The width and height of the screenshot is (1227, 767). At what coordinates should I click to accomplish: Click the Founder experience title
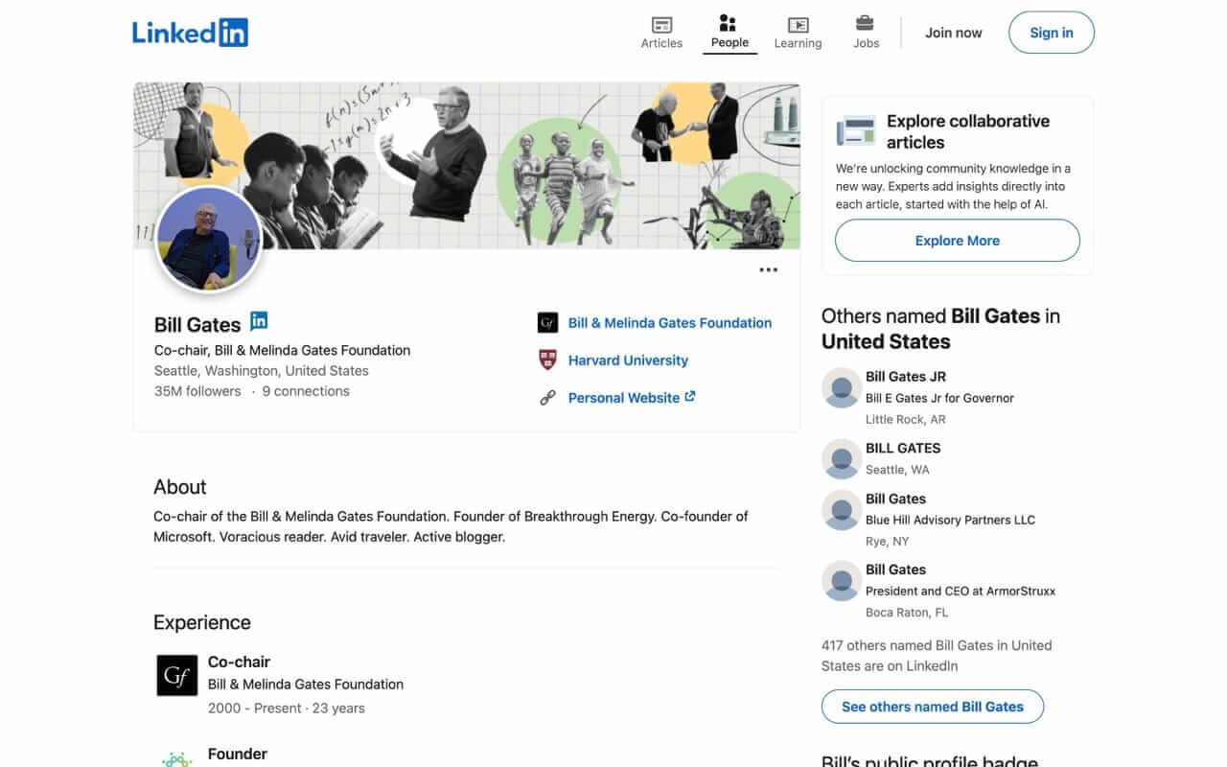pos(238,755)
